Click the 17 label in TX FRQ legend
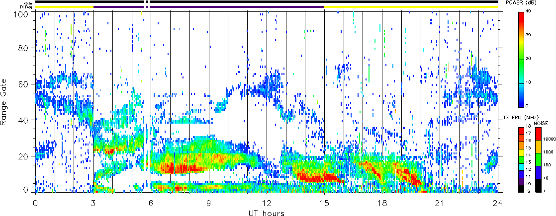 pos(528,133)
